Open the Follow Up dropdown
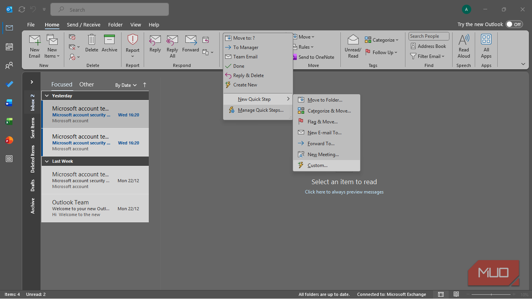This screenshot has height=299, width=532. (x=382, y=53)
